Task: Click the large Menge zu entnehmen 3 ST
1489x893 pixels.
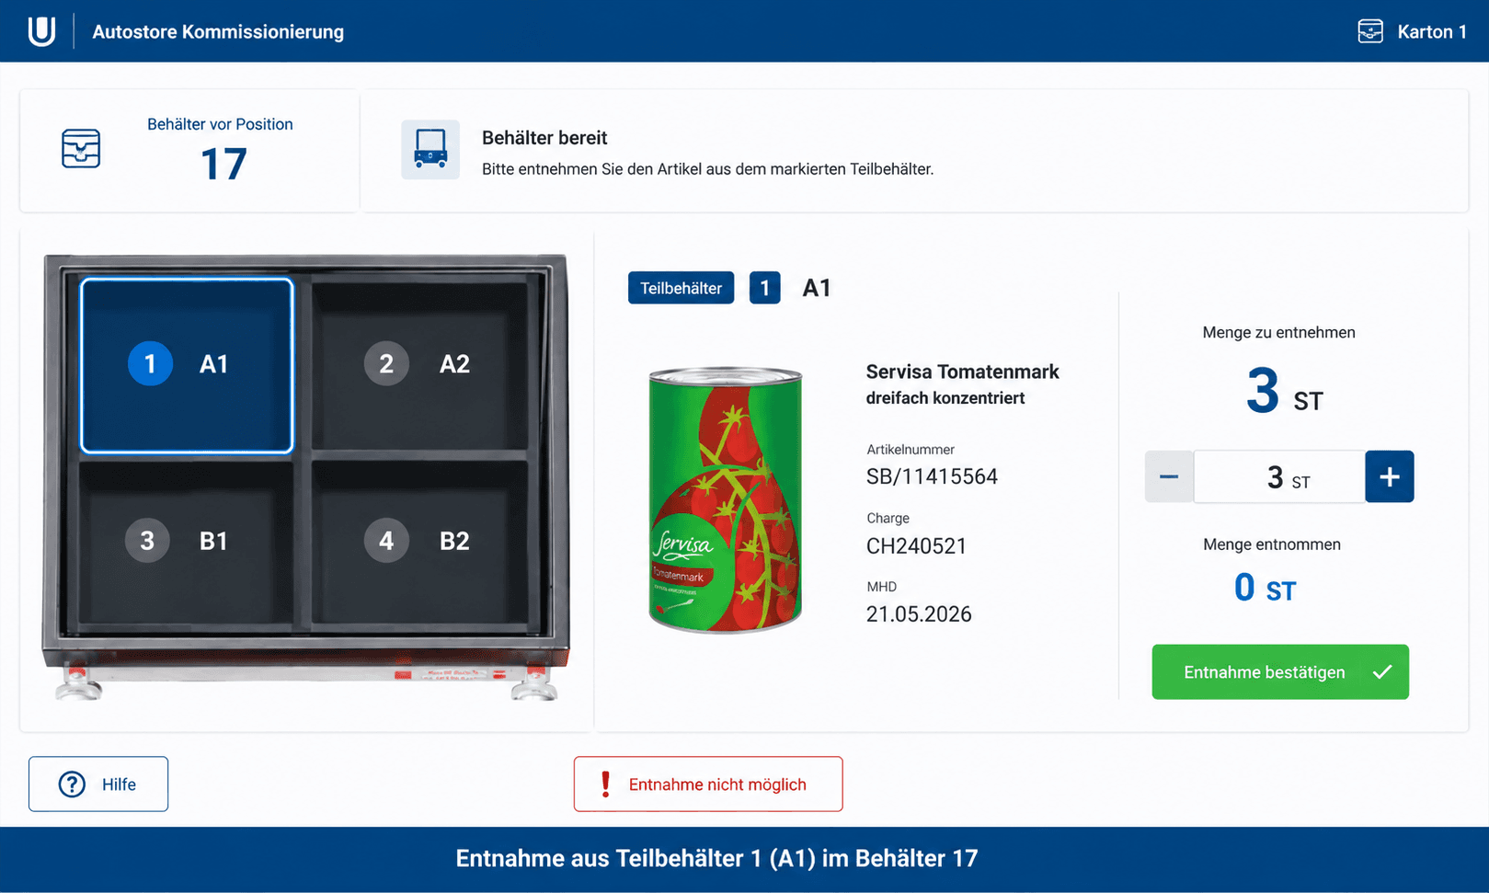Action: pos(1284,391)
